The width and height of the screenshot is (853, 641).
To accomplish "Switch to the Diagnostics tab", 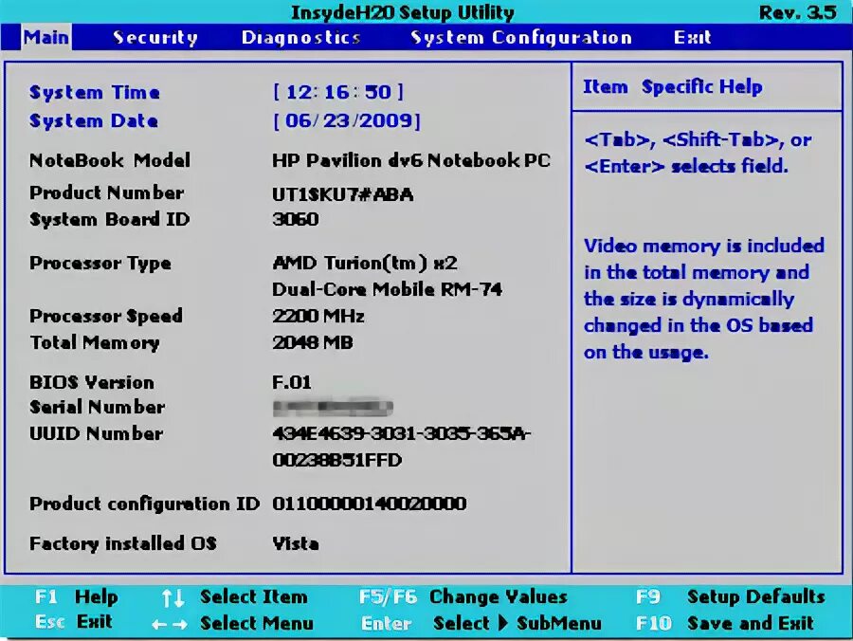I will tap(300, 37).
